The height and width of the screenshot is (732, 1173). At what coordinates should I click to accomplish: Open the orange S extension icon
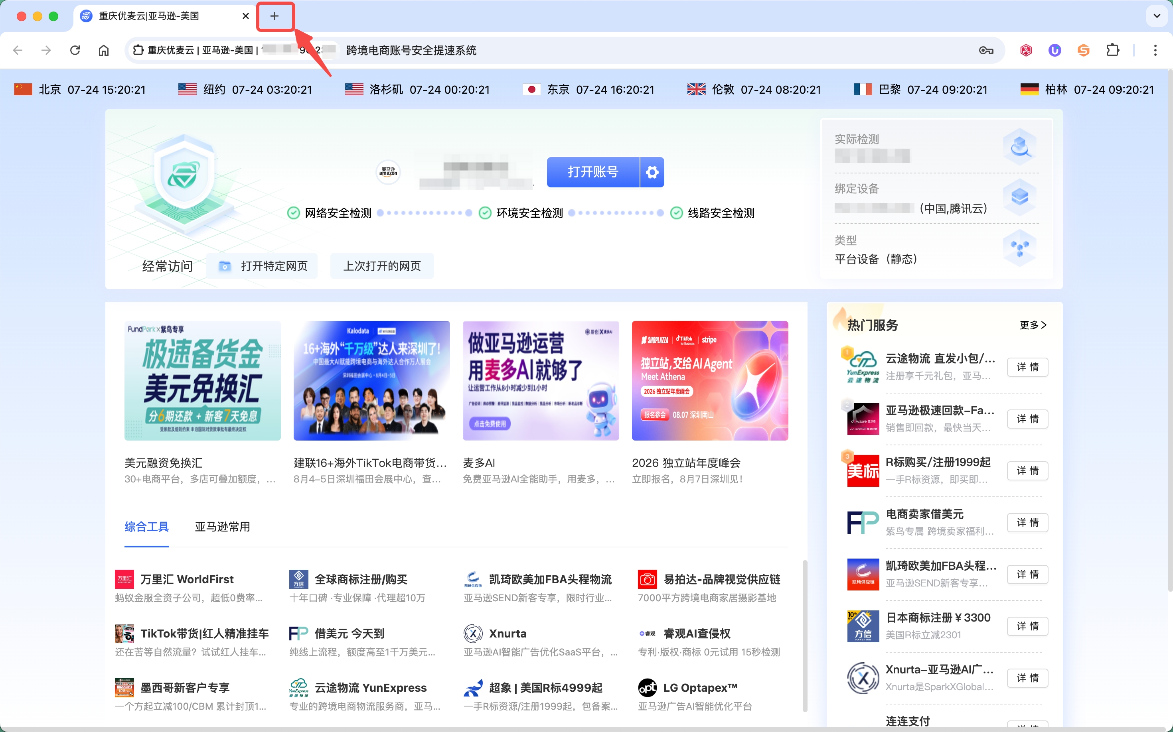click(x=1083, y=50)
